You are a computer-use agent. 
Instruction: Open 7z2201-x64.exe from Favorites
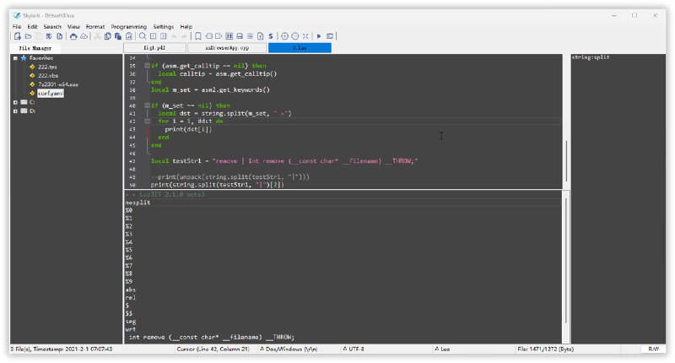57,84
